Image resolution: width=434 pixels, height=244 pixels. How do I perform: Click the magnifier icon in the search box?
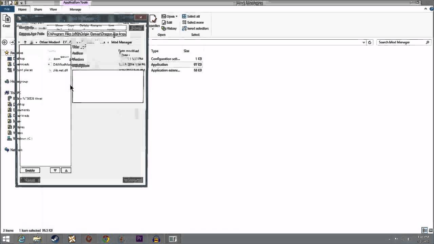tap(428, 42)
